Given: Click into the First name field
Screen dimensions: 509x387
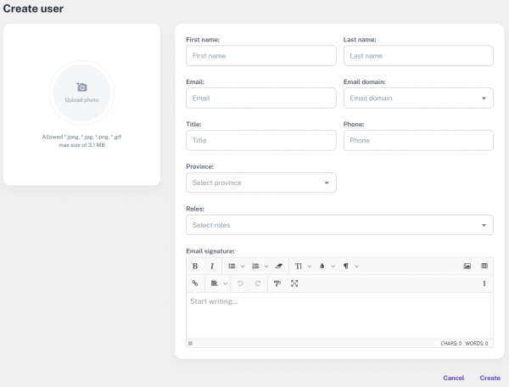Looking at the screenshot, I should [260, 56].
